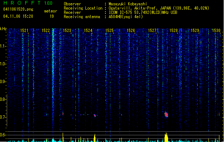Screen dimensions: 224x142
Task: Click the 1525 time marker
Action: (x=109, y=31)
